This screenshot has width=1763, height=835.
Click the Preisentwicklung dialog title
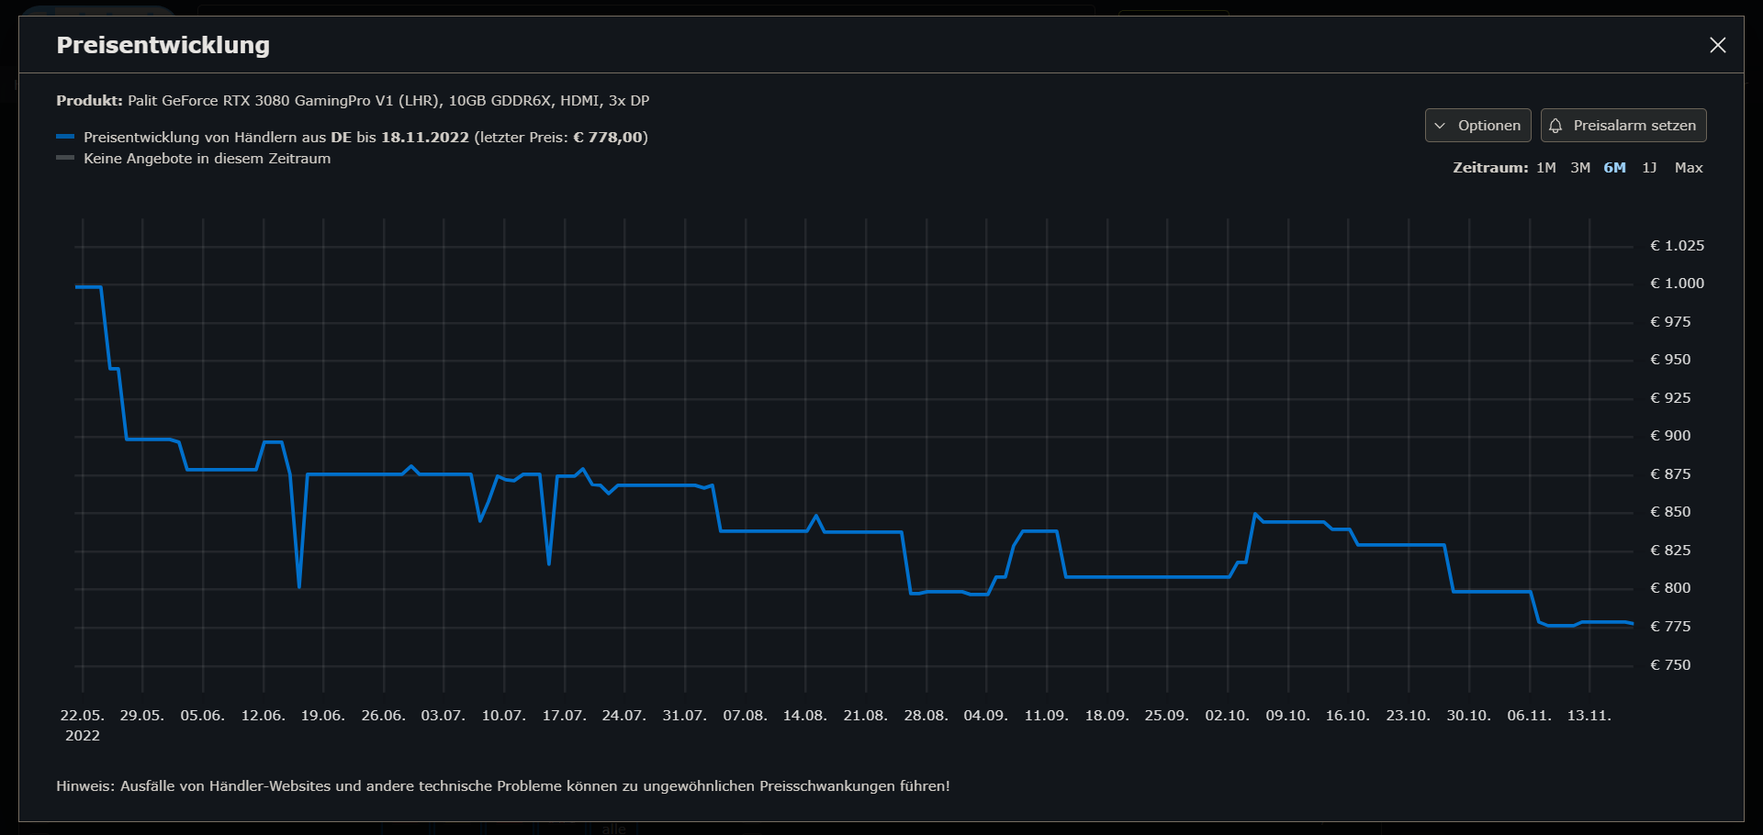[x=163, y=44]
